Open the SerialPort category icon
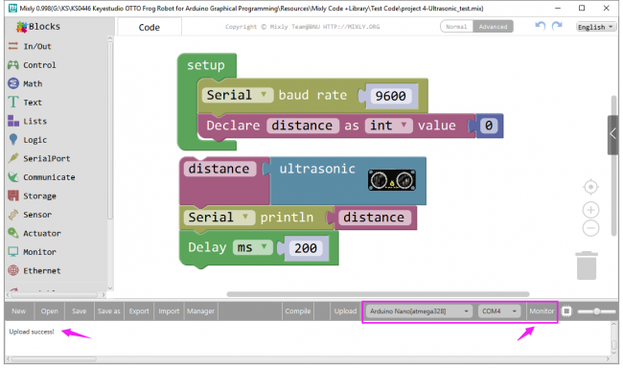 click(13, 158)
